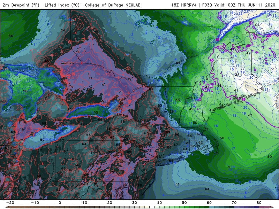
Task: Click the '40' label on the color scale
Action: coord(159,203)
